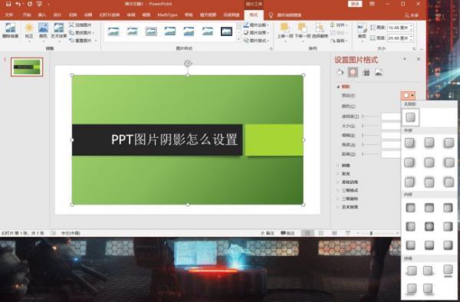Click the 模糊 blur slider
This screenshot has width=460, height=302.
coord(371,135)
